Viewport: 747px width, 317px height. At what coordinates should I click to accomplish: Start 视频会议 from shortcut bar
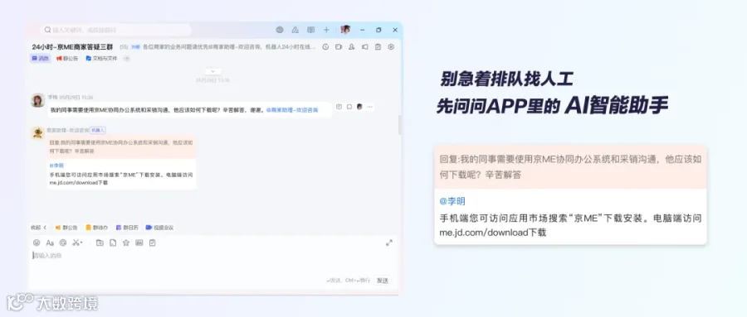(x=159, y=228)
